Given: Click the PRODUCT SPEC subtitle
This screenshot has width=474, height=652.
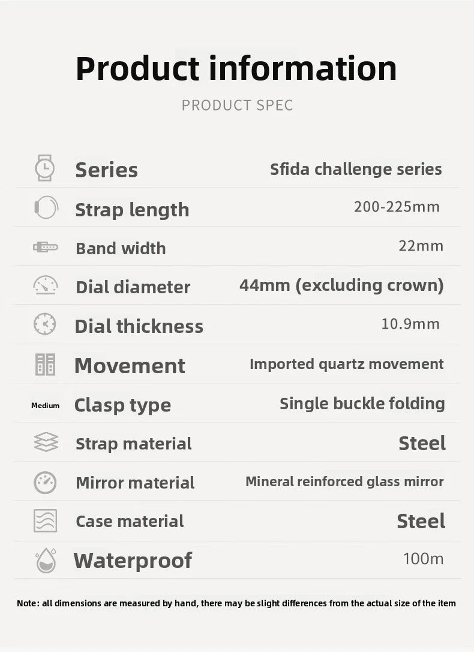Looking at the screenshot, I should click(238, 106).
